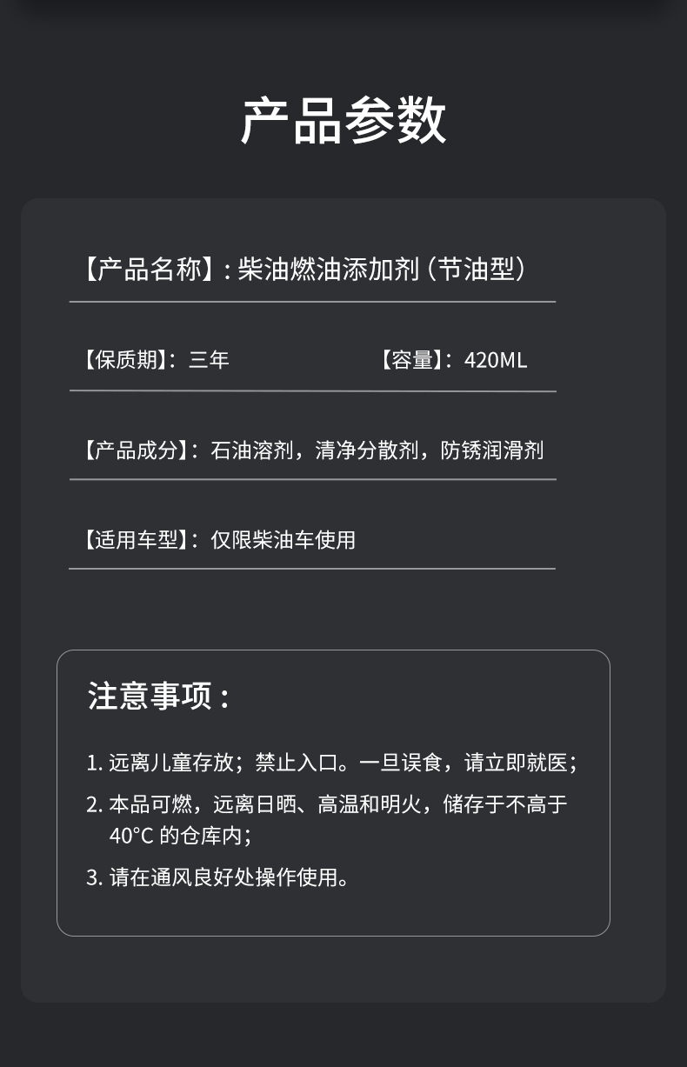Select note 1 about 远离儿童存放
This screenshot has height=1067, width=687.
coord(332,763)
